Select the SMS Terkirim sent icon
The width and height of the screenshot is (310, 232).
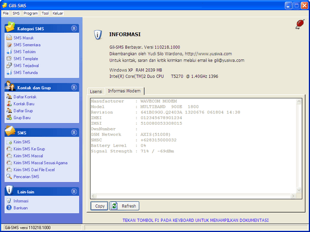pyautogui.click(x=9, y=52)
